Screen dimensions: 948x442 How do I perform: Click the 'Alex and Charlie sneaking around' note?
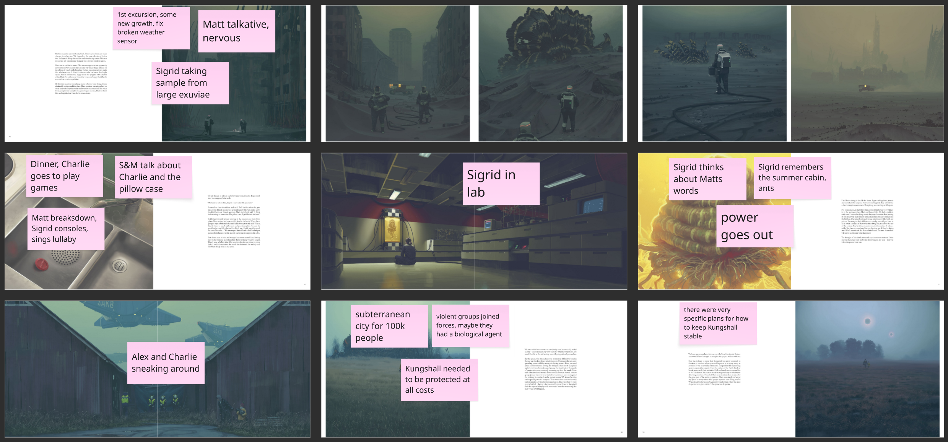point(165,362)
